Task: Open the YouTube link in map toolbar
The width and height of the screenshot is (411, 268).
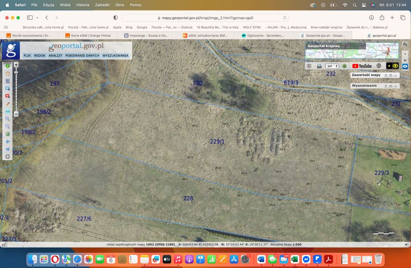Action: click(362, 66)
